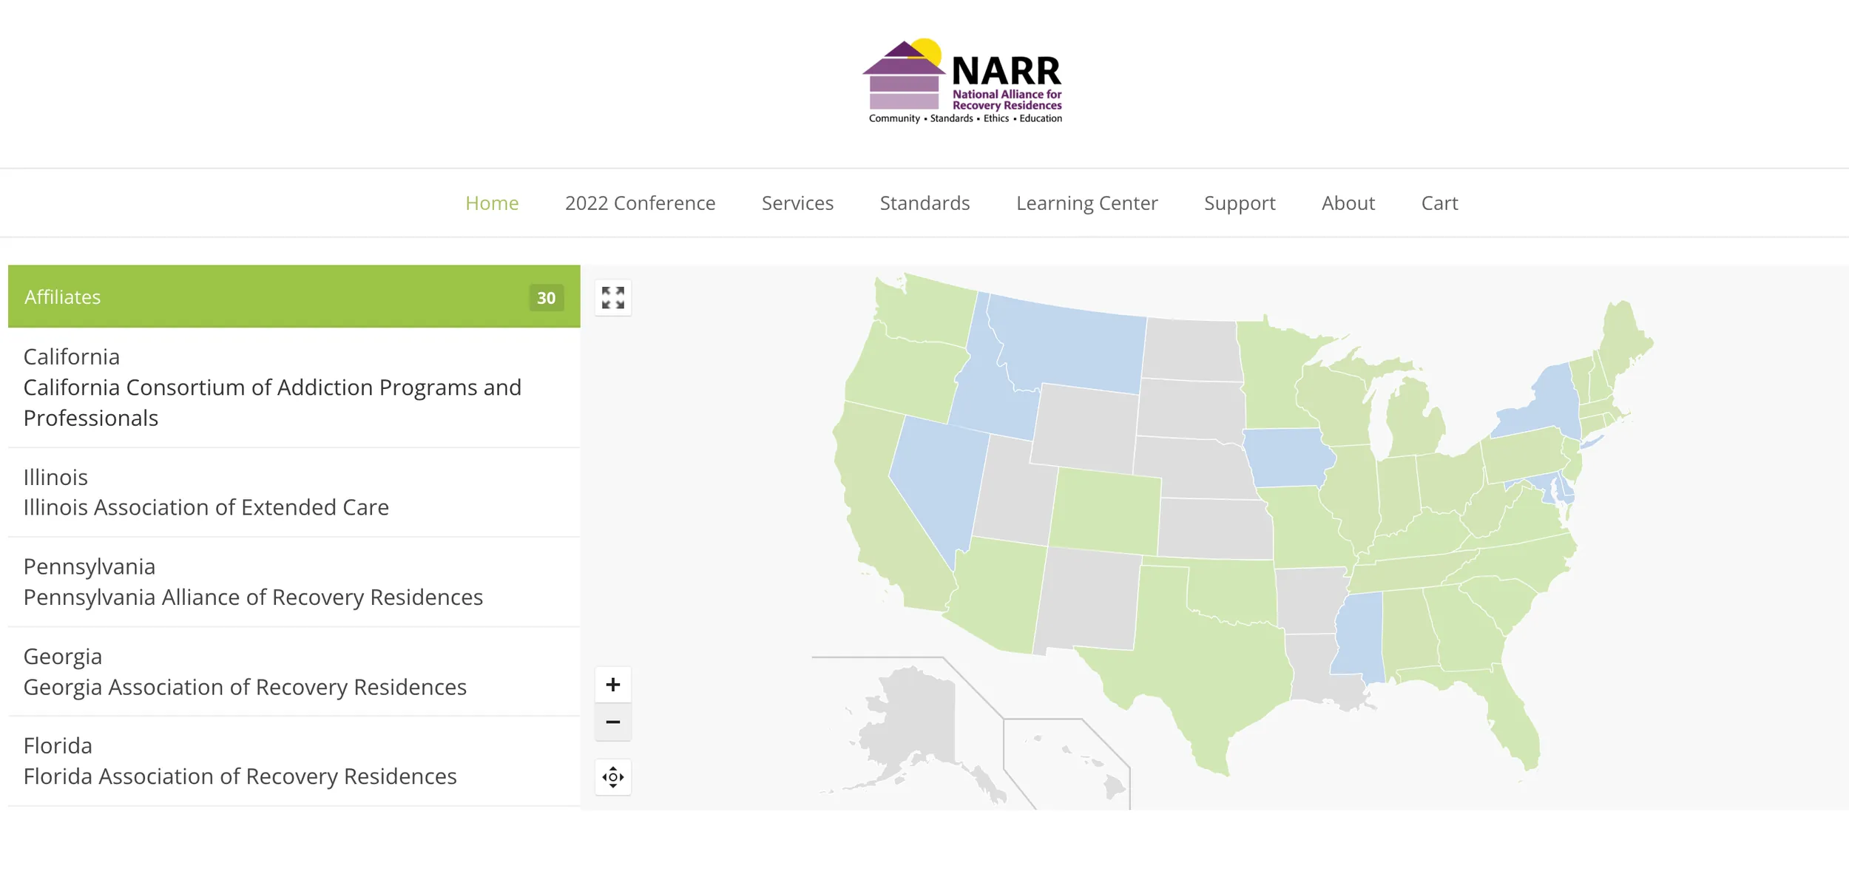
Task: Open the 2022 Conference page
Action: coord(640,203)
